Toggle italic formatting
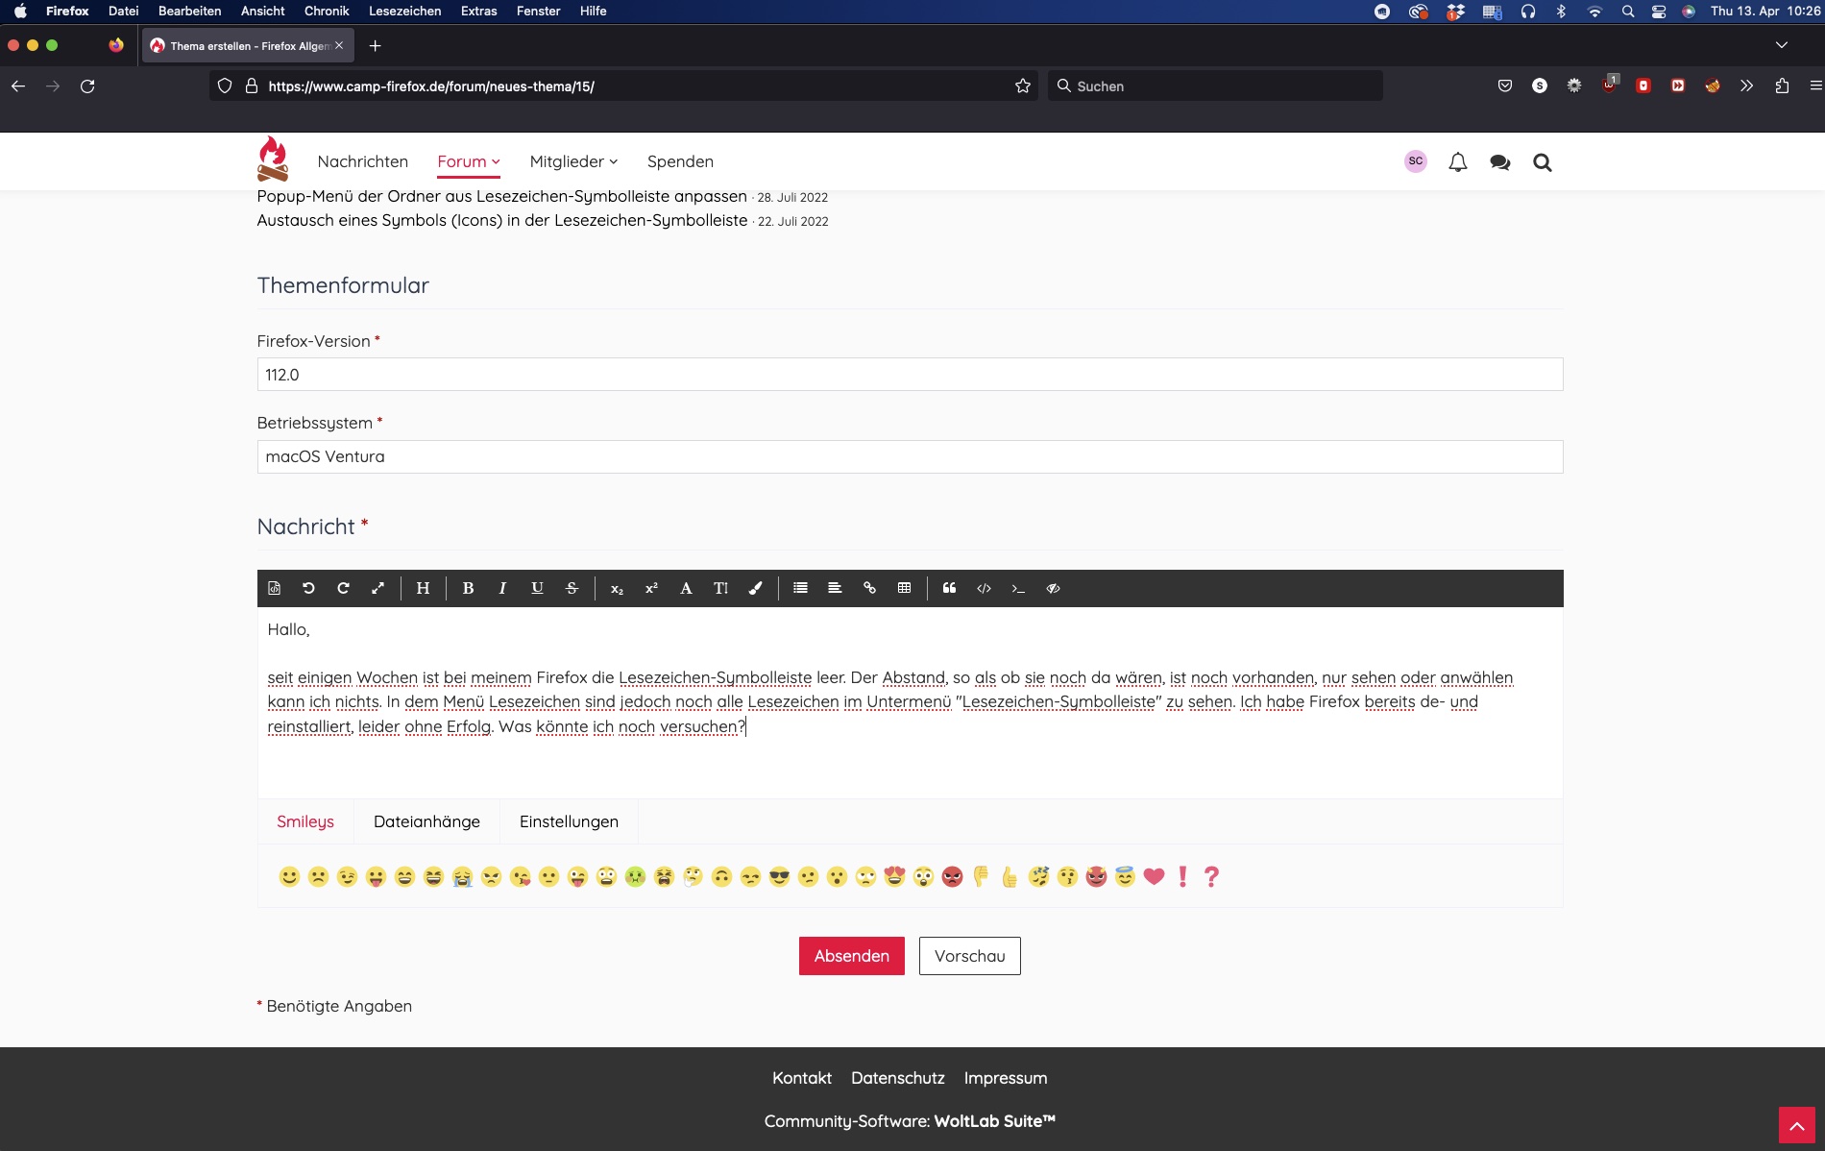1825x1151 pixels. click(x=502, y=588)
